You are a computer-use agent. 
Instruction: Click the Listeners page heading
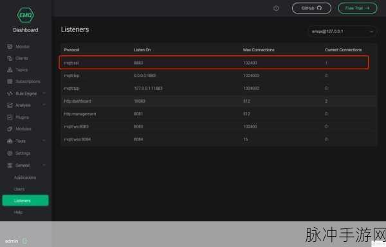75,30
